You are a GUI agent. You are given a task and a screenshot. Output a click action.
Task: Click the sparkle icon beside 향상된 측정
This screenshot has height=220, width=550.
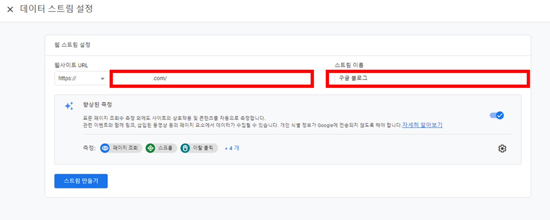coord(69,106)
